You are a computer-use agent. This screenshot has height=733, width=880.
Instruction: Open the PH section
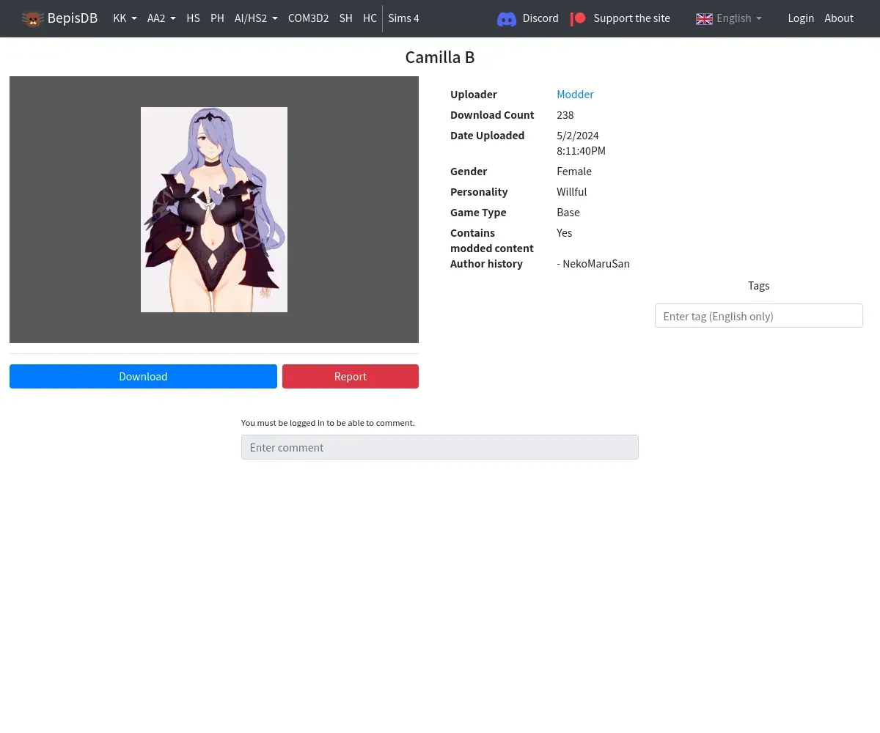tap(217, 18)
